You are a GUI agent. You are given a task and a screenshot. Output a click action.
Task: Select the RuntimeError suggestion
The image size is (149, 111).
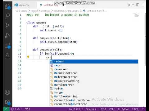(94, 85)
